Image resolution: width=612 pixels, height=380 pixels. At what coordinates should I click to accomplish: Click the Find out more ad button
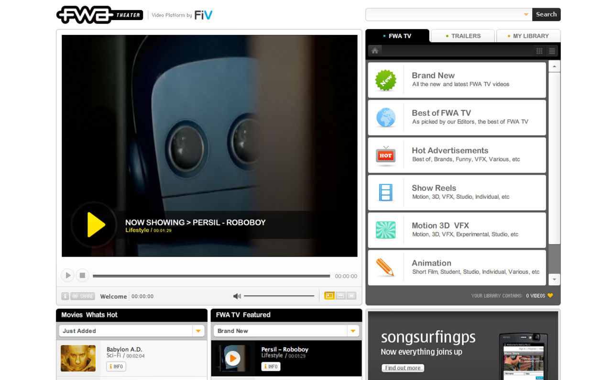tap(403, 368)
